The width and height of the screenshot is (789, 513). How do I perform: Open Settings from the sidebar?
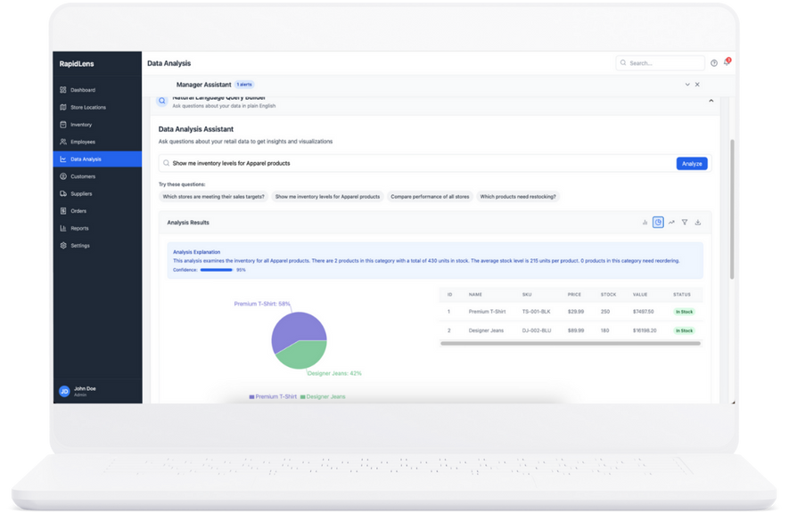[x=97, y=245]
